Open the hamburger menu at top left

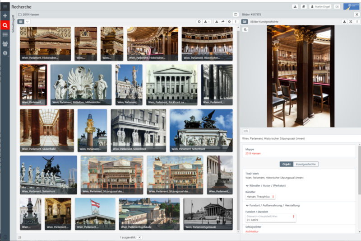5,7
